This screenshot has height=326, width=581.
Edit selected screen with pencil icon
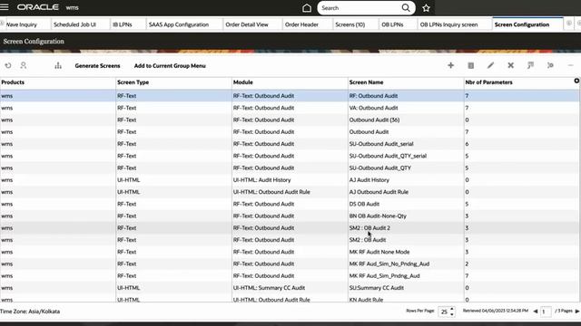pyautogui.click(x=490, y=65)
